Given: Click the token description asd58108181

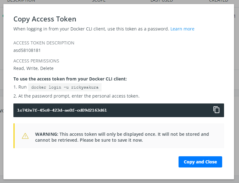Looking at the screenshot, I should [27, 50].
